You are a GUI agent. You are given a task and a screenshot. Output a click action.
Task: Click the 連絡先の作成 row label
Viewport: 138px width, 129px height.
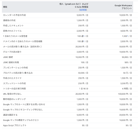point(9,20)
